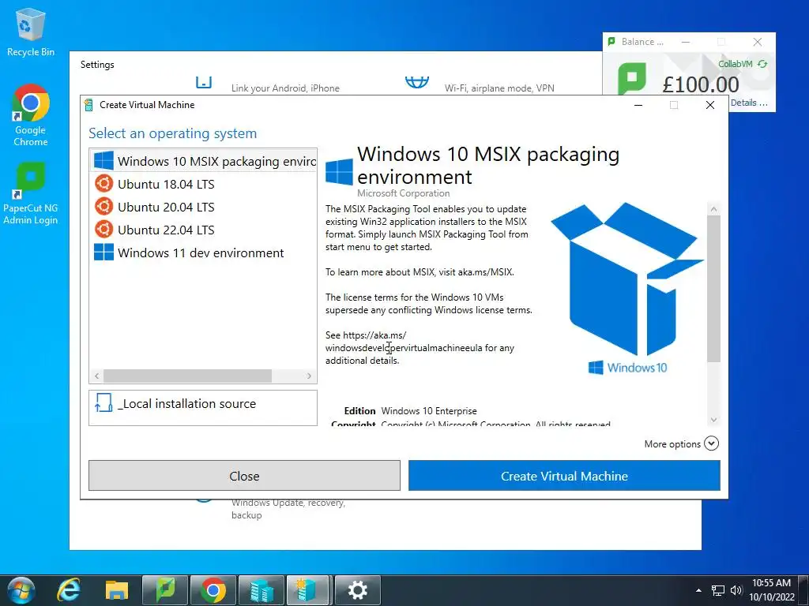The width and height of the screenshot is (809, 606).
Task: Click Wi-Fi, airplane mode, VPN in Settings
Action: (x=499, y=88)
